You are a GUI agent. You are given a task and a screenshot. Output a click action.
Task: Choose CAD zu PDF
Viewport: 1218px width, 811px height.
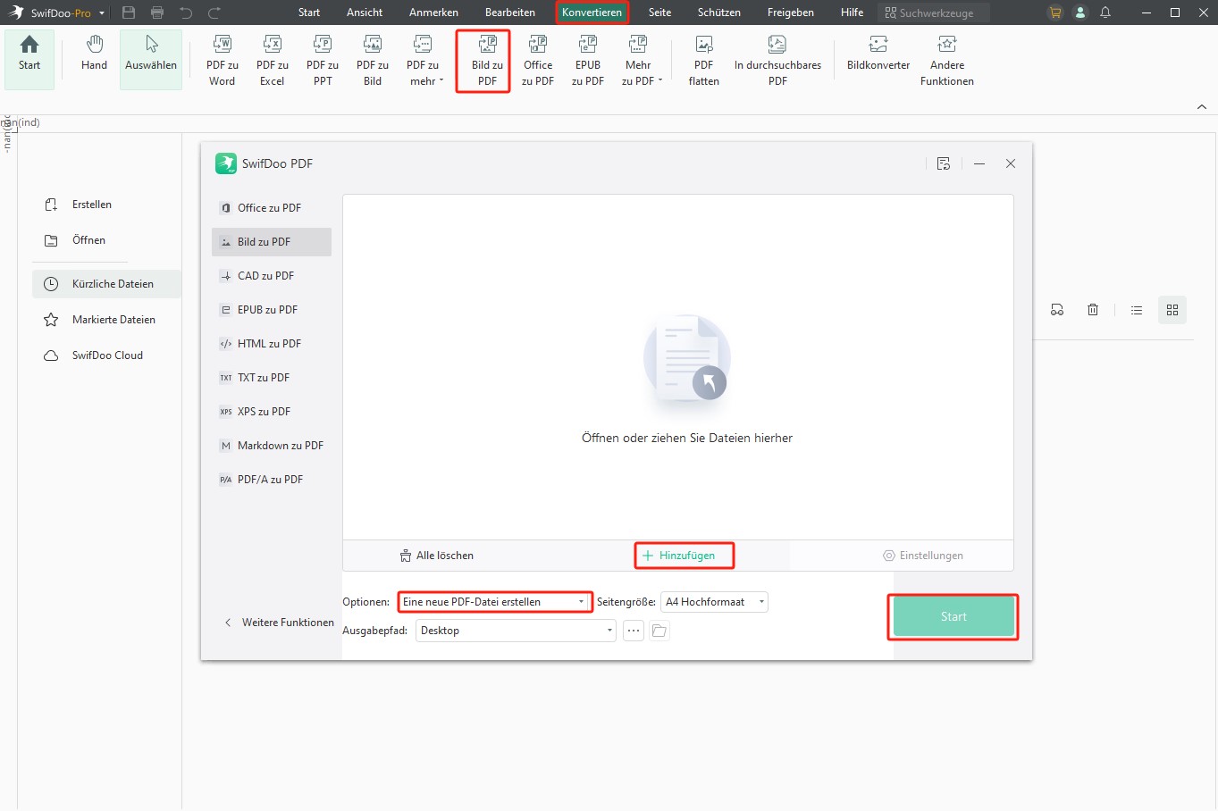272,276
